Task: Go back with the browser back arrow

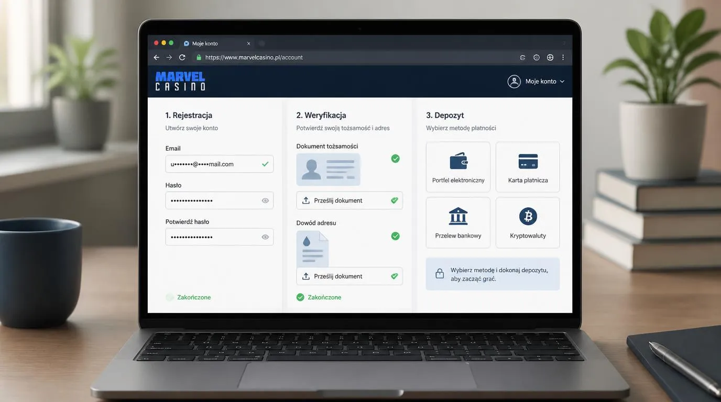Action: [156, 58]
